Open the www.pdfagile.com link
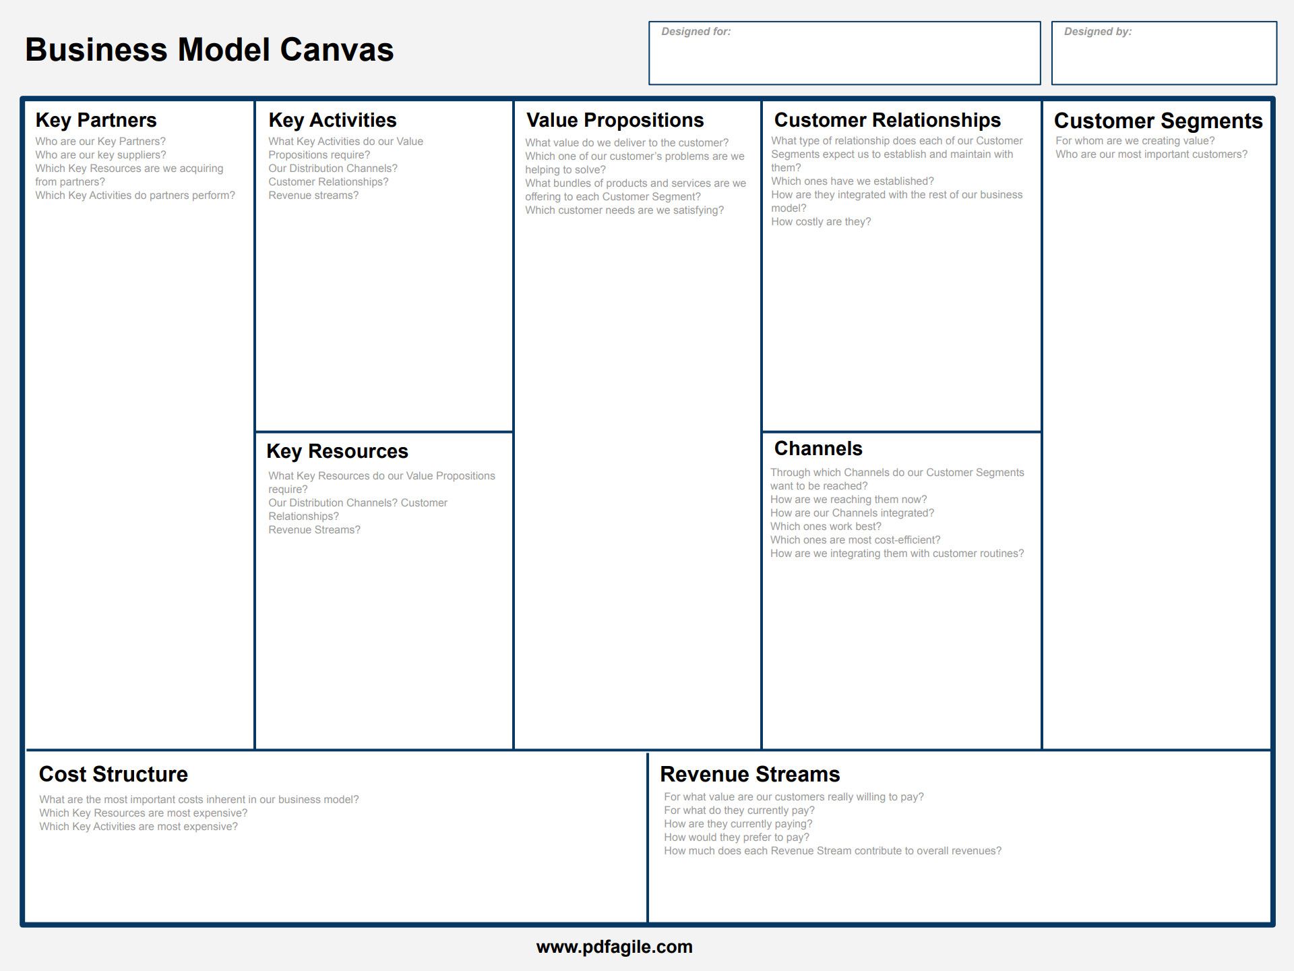 coord(614,947)
